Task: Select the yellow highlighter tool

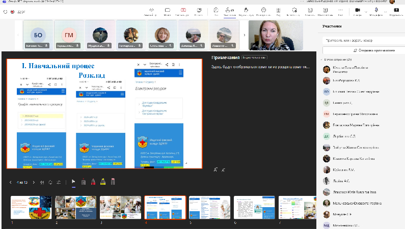Action: tap(103, 182)
